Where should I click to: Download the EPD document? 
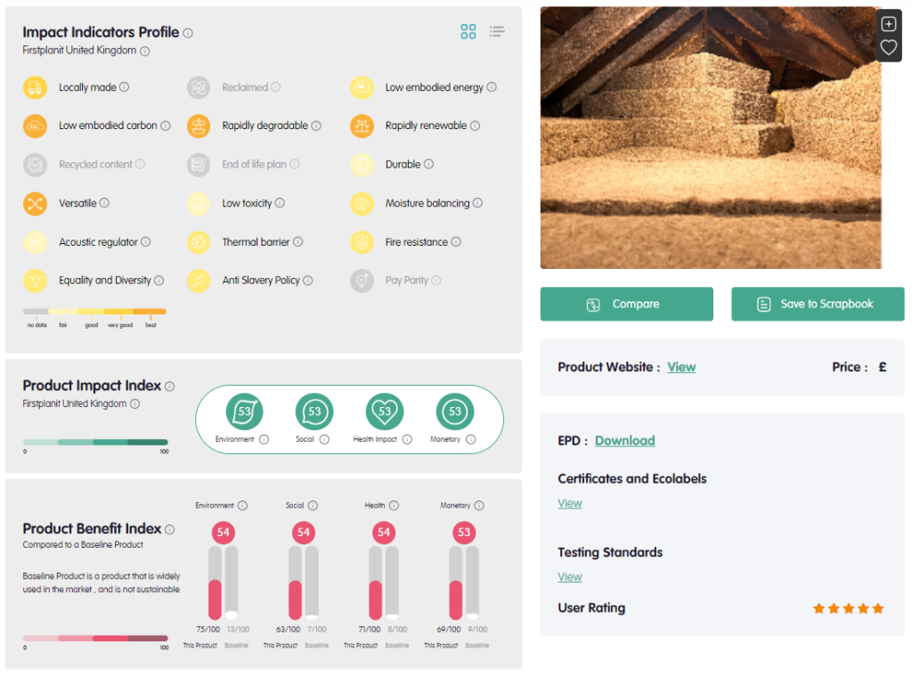click(624, 441)
